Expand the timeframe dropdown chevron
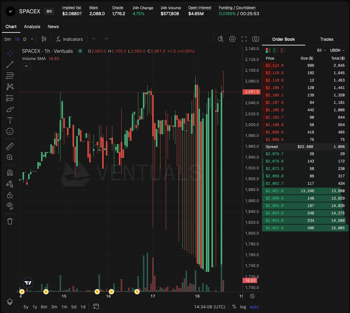This screenshot has height=313, width=350. coord(32,39)
